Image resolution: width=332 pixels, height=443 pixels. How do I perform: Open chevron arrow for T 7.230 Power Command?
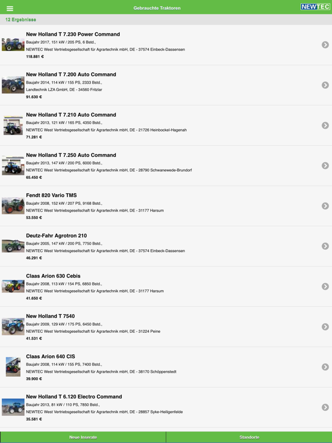click(325, 44)
